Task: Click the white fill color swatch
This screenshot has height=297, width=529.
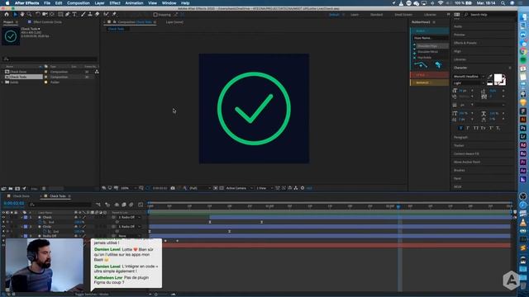Action: pyautogui.click(x=498, y=78)
